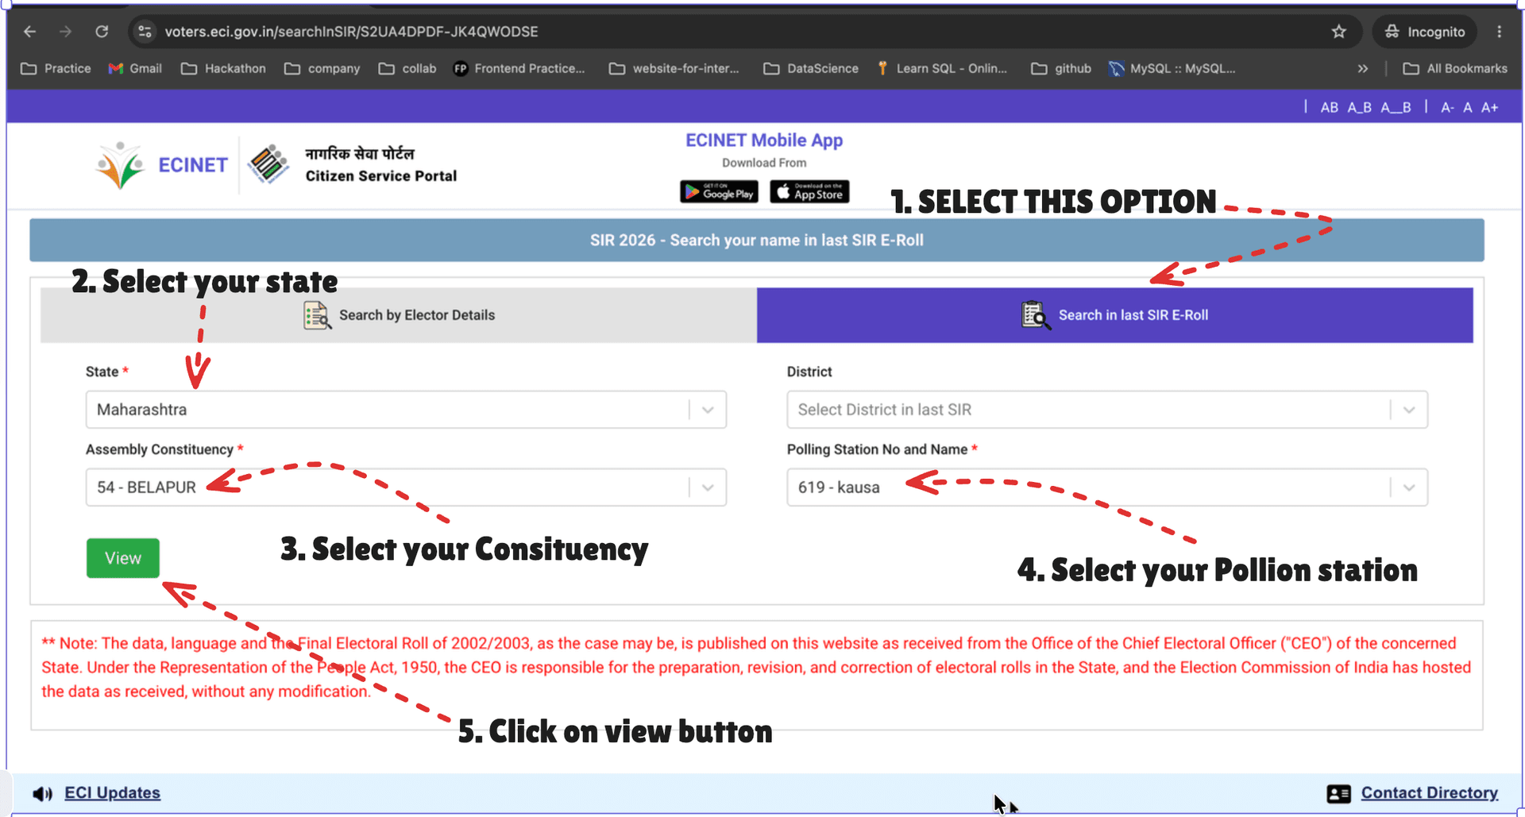This screenshot has width=1525, height=817.
Task: Select AB text spacing option
Action: point(1329,107)
